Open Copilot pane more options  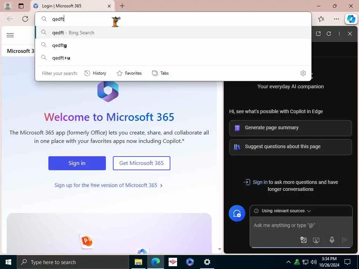click(339, 34)
